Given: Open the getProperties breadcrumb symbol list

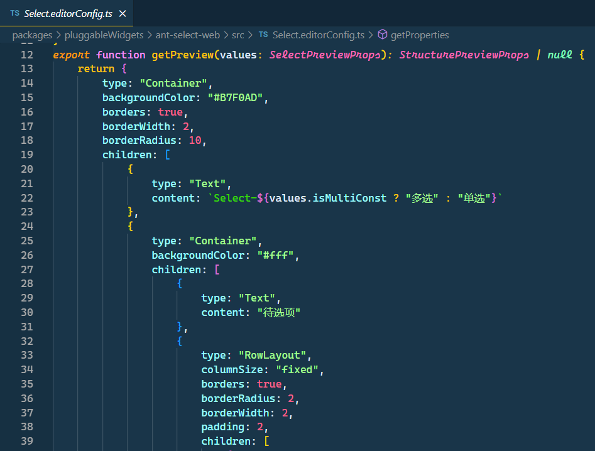Looking at the screenshot, I should (419, 35).
